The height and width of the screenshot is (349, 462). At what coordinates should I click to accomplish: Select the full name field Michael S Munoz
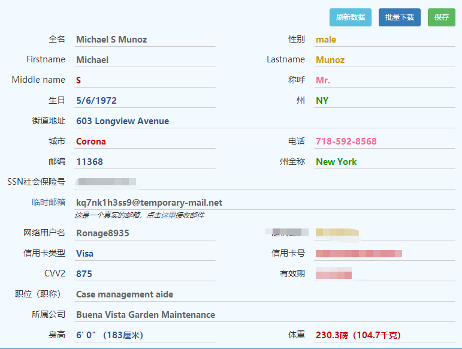[x=145, y=40]
